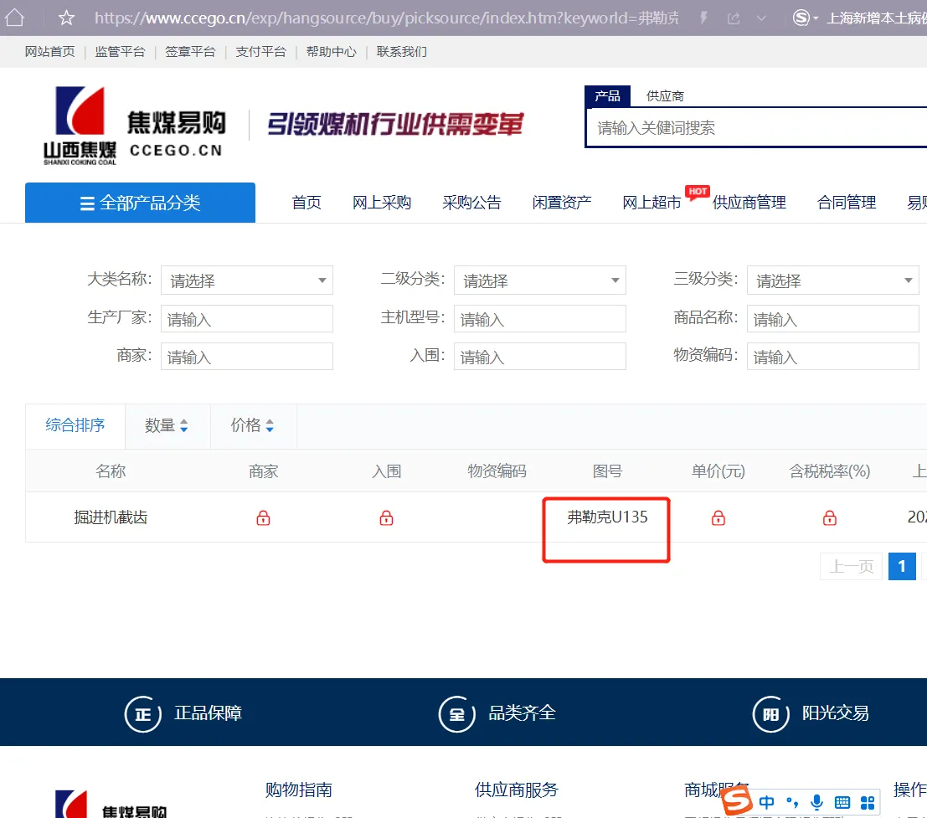This screenshot has width=927, height=818.
Task: Open the 三级分类 selection dropdown
Action: tap(832, 280)
